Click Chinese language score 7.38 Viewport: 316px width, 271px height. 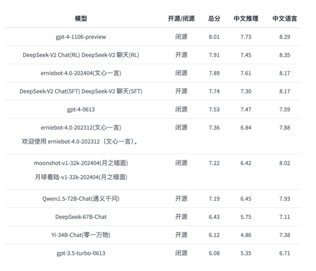click(x=285, y=235)
